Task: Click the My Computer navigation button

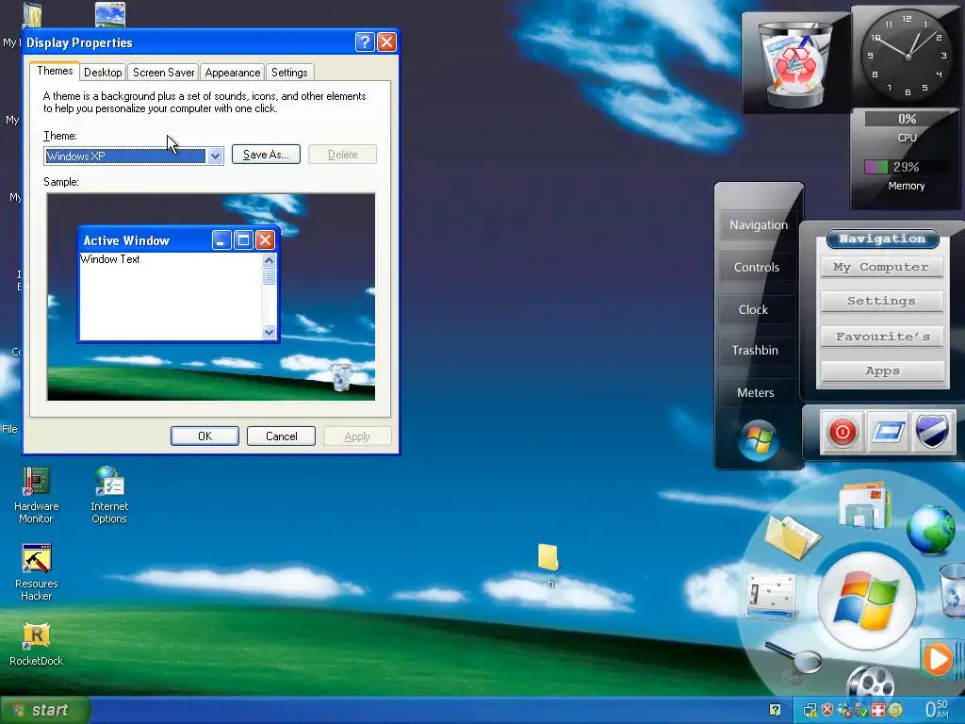Action: (881, 267)
